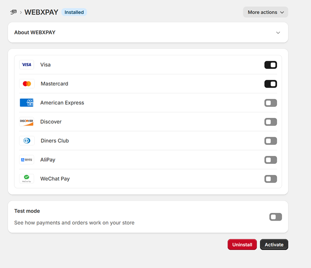Click the Activate button
This screenshot has height=268, width=311.
pyautogui.click(x=274, y=245)
